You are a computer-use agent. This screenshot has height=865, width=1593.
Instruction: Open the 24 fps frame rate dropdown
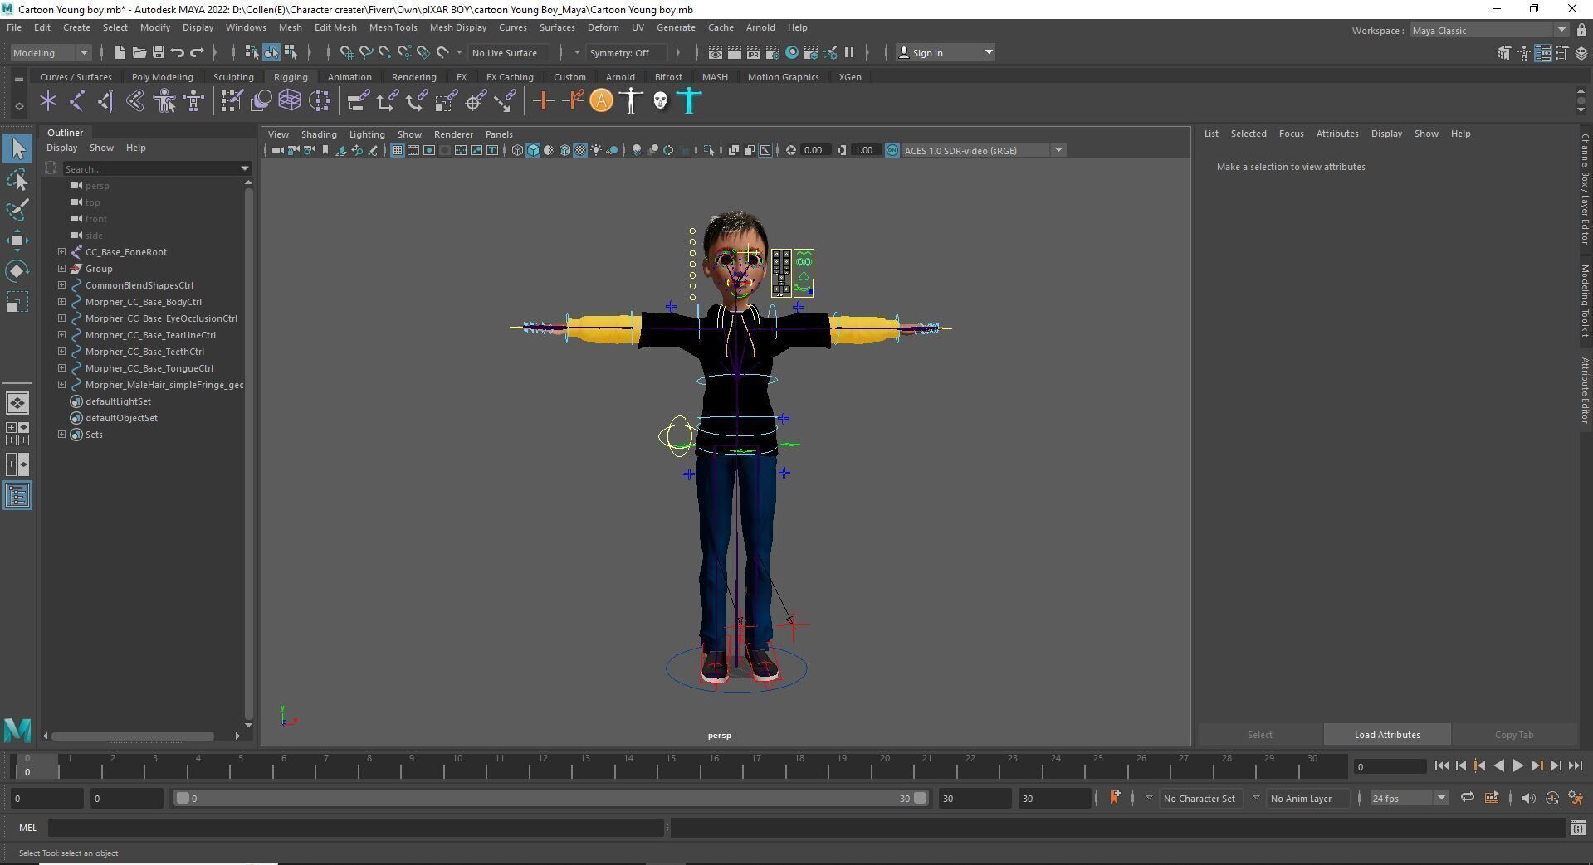pyautogui.click(x=1409, y=798)
